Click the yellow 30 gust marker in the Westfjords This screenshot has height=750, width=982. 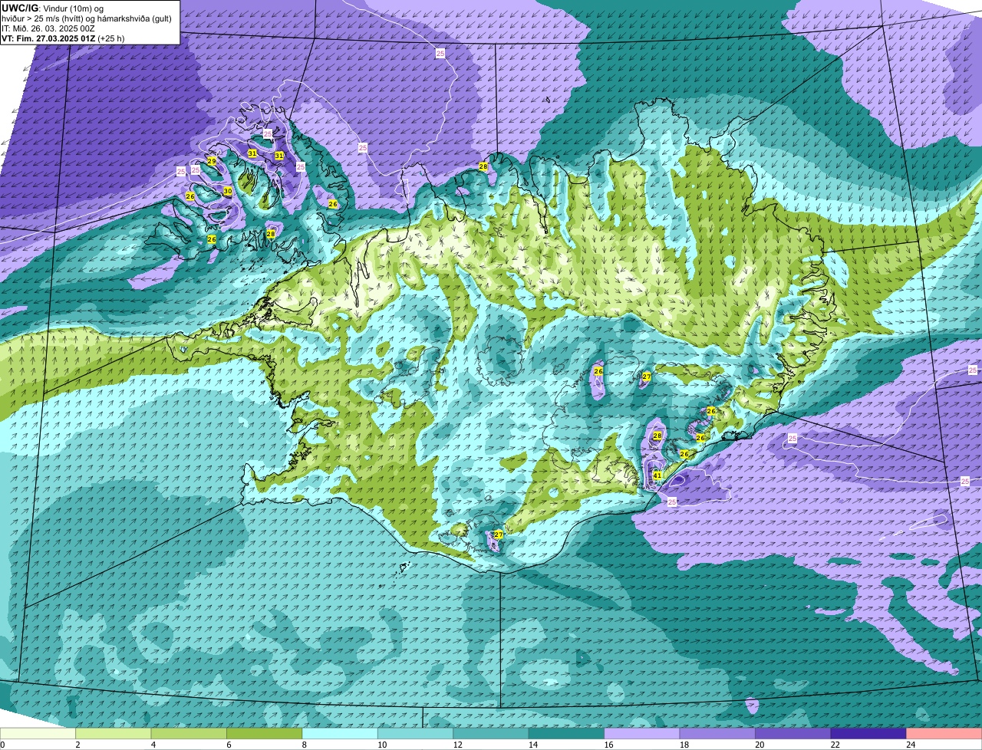click(228, 191)
